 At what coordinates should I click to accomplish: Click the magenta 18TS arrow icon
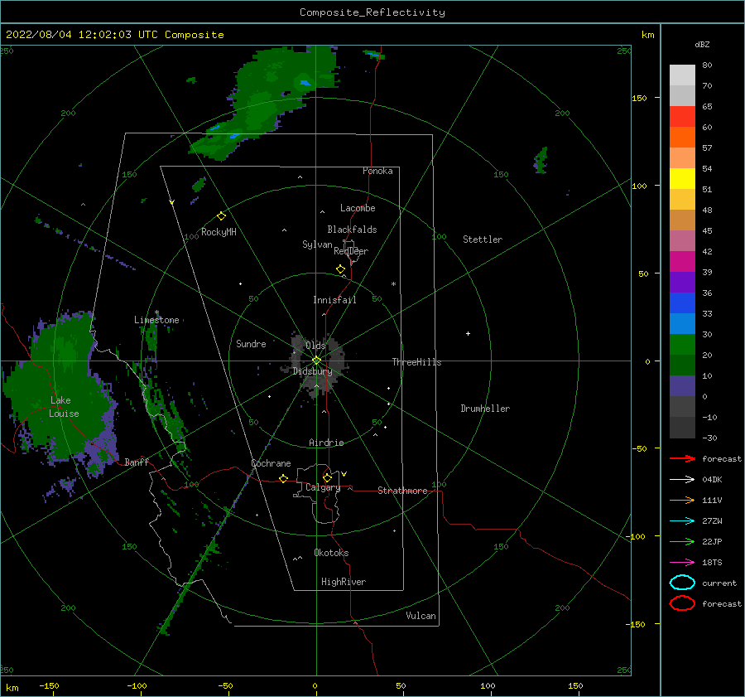pyautogui.click(x=682, y=563)
